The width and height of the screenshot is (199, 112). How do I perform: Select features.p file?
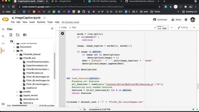click(28, 103)
